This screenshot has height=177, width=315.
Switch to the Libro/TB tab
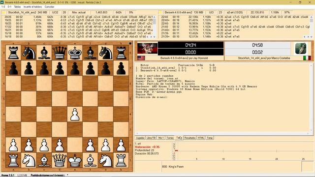[151, 138]
